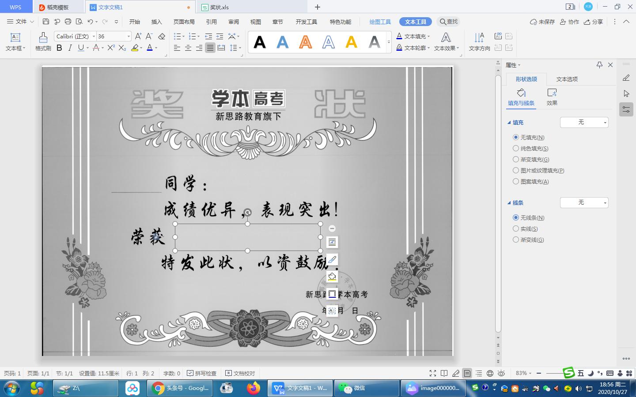Click the Clear Formatting eraser icon
The height and width of the screenshot is (397, 636).
click(162, 36)
